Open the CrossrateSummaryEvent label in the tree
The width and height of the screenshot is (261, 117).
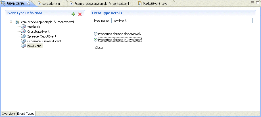pyautogui.click(x=44, y=41)
